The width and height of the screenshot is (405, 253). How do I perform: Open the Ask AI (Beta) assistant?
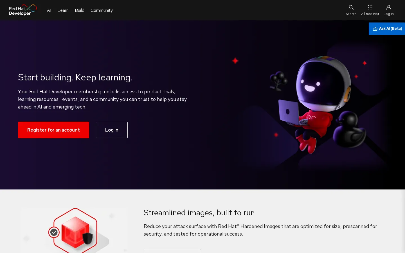[387, 29]
